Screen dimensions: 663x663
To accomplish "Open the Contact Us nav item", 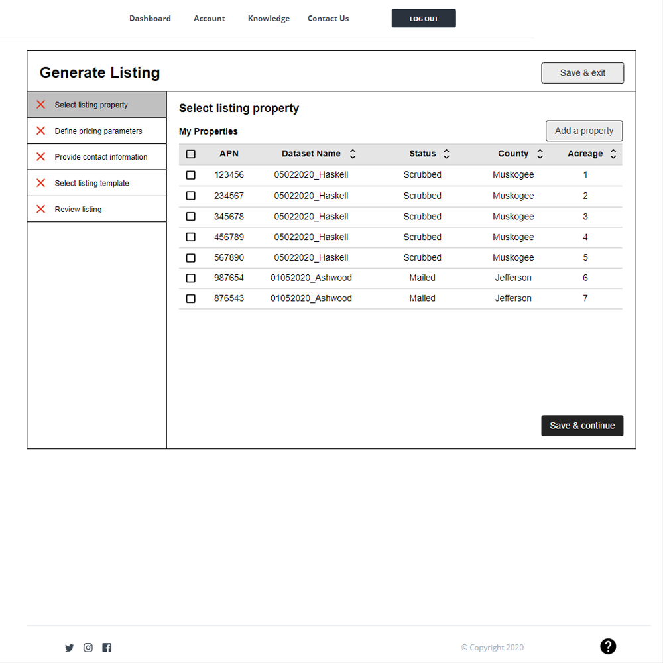I will [x=328, y=18].
